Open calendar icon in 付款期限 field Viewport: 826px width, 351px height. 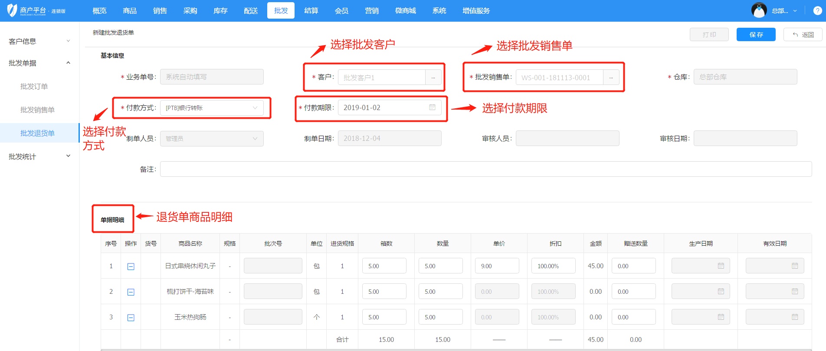pos(432,107)
